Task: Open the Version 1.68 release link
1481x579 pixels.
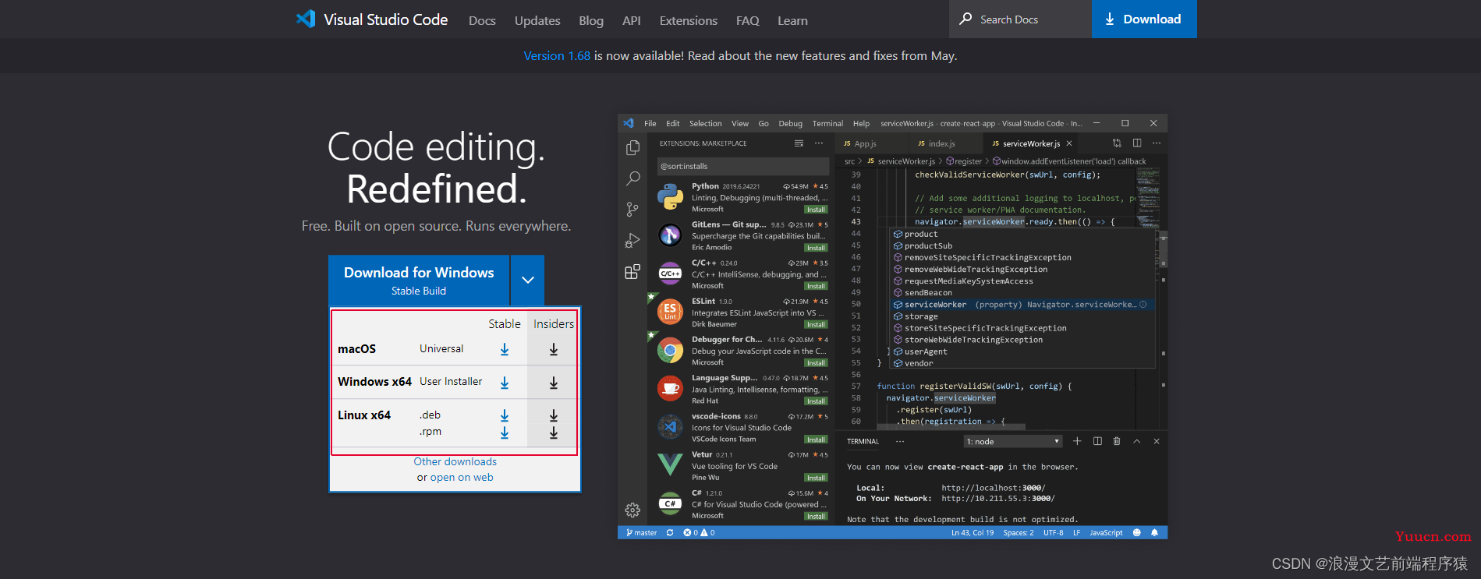Action: coord(557,56)
